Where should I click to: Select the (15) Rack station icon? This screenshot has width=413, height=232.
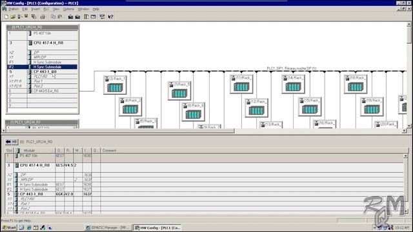[x=310, y=107]
